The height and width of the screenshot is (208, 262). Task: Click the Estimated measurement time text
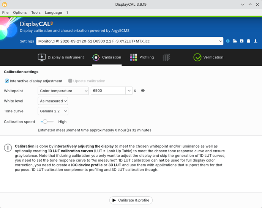pyautogui.click(x=95, y=130)
